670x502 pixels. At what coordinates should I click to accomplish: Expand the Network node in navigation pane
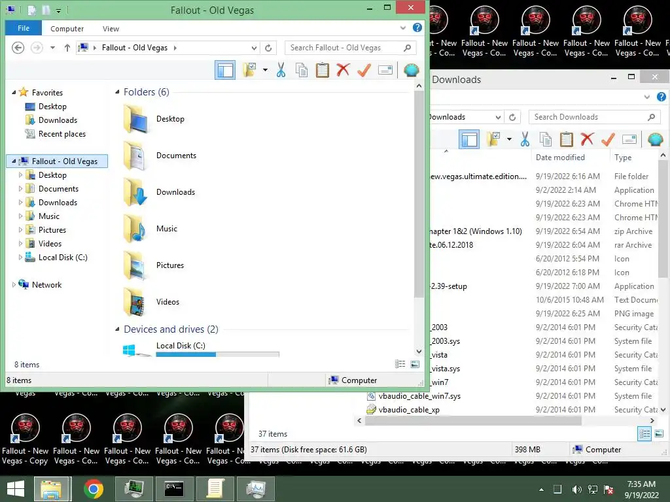pyautogui.click(x=14, y=285)
